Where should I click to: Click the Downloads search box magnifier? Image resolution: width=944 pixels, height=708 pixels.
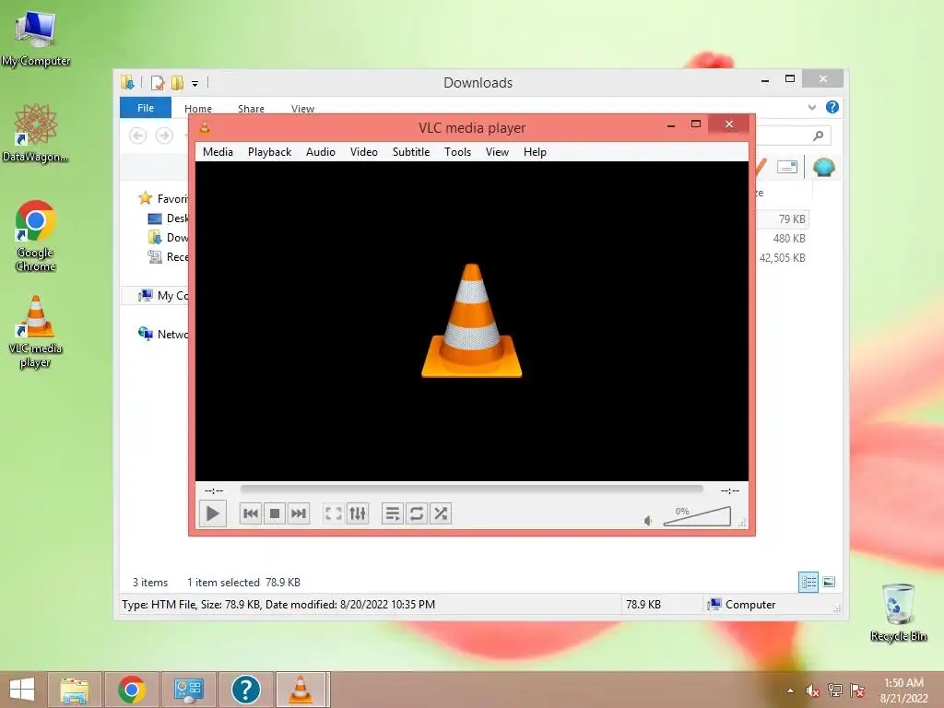point(818,136)
